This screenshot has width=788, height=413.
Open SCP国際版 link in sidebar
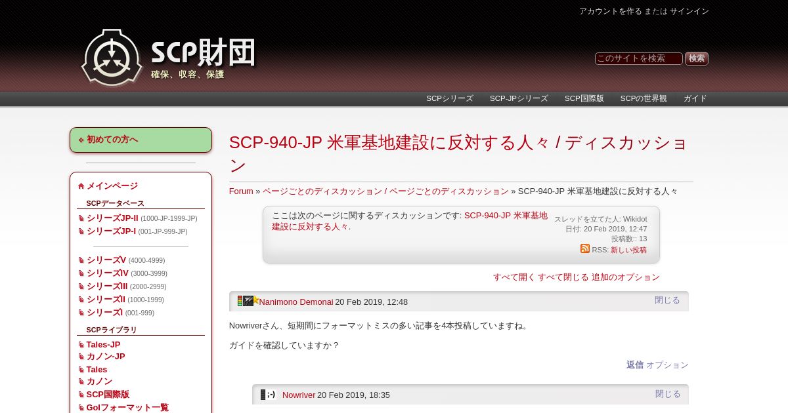tap(108, 395)
